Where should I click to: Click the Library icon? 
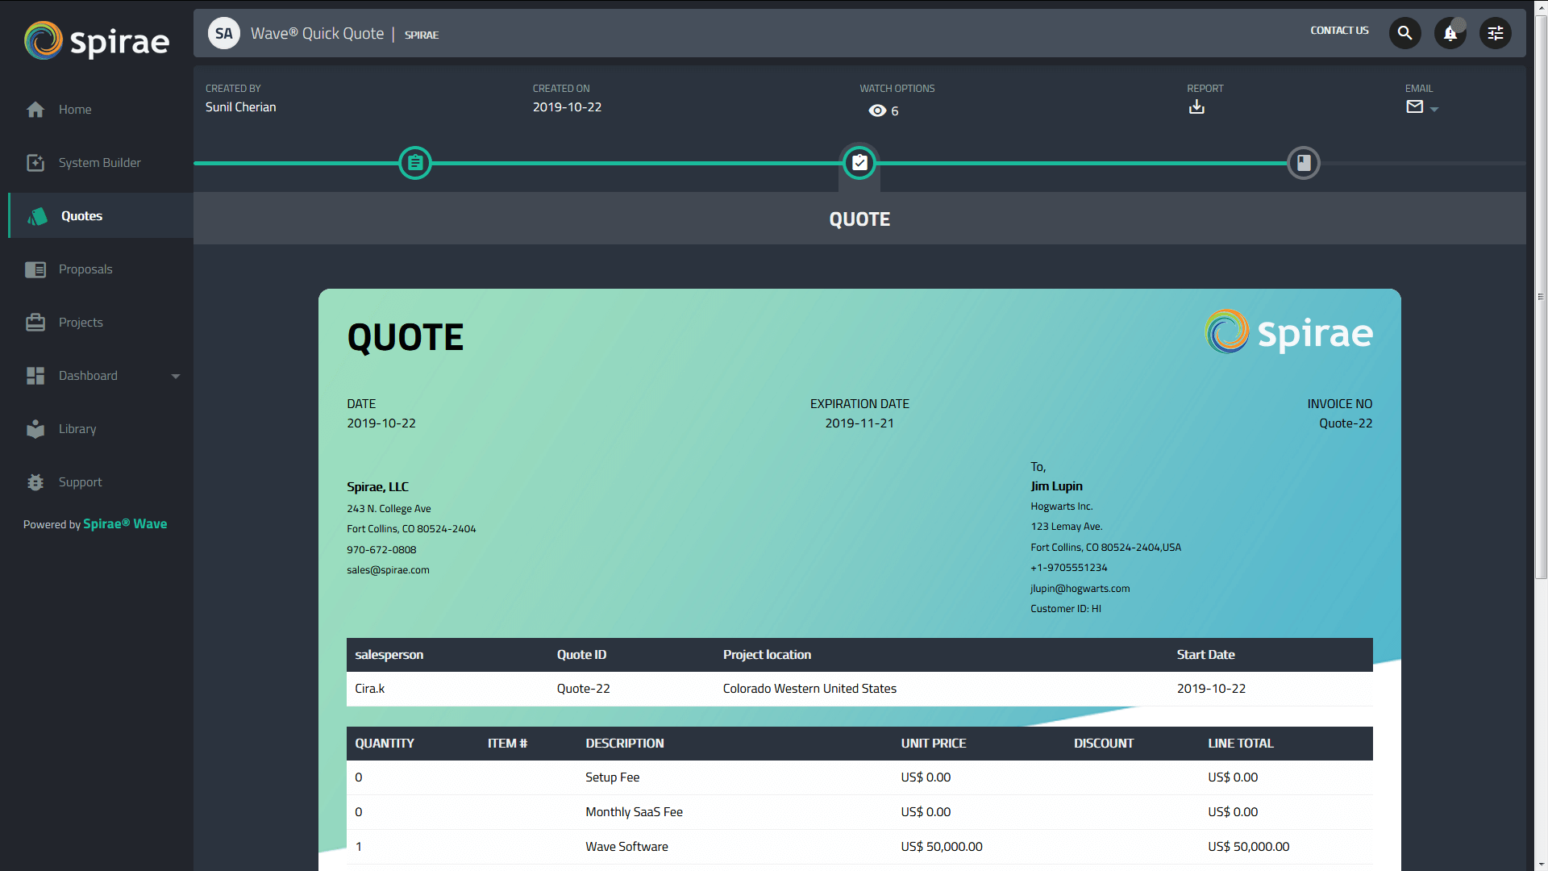tap(35, 429)
